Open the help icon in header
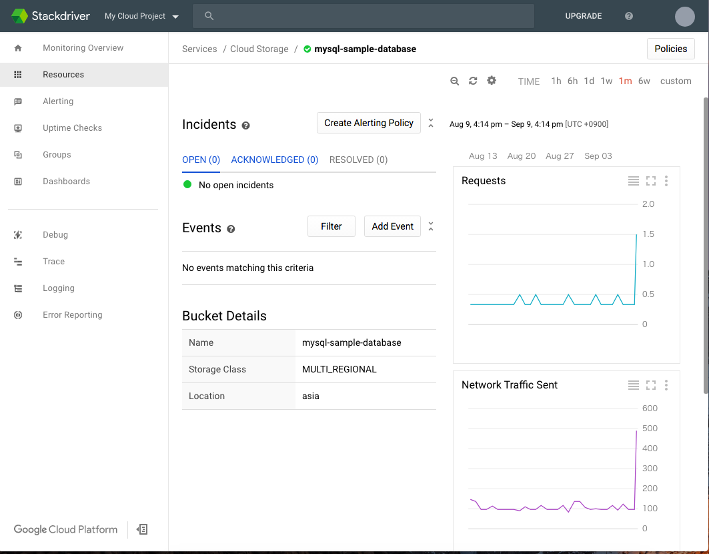Screen dimensions: 709x554 coord(628,16)
